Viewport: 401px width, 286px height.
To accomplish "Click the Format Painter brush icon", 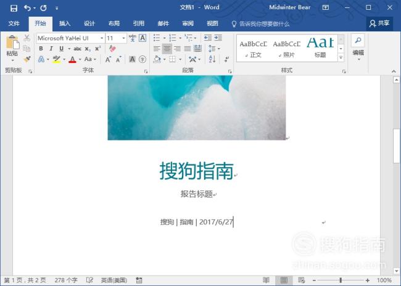I will [x=27, y=59].
